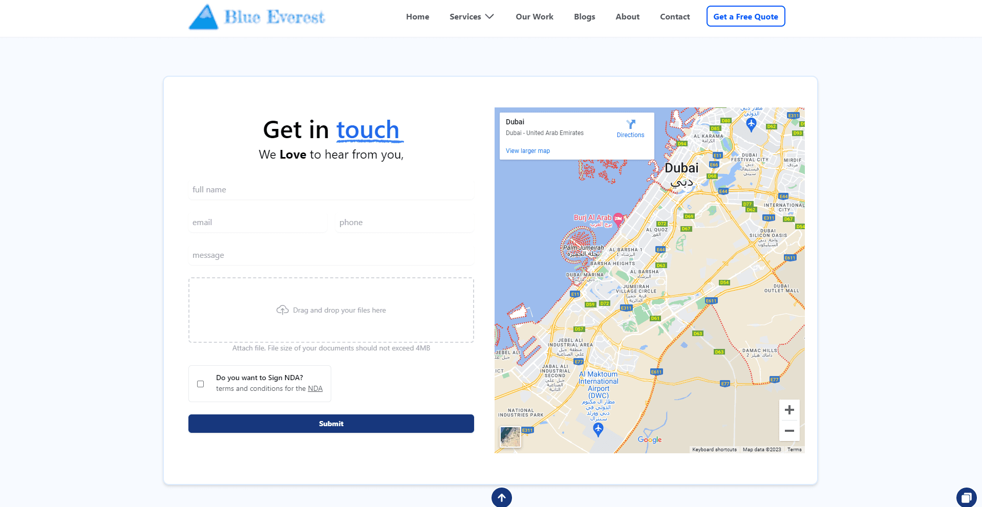Expand the Services dropdown chevron
Viewport: 982px width, 507px height.
point(489,16)
